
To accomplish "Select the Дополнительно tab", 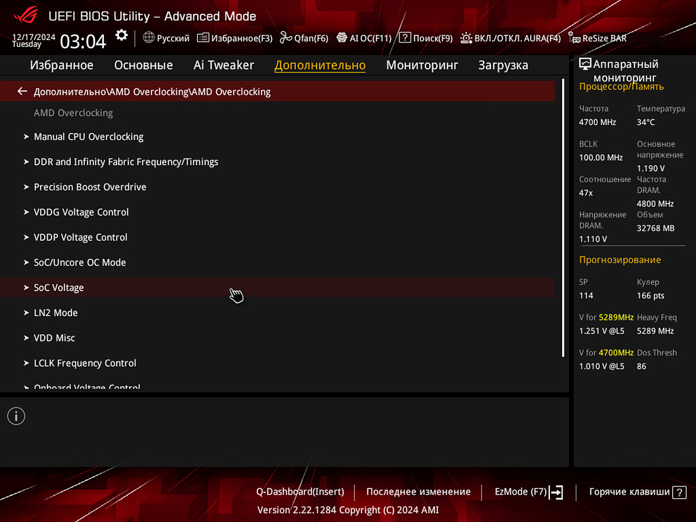I will 320,65.
